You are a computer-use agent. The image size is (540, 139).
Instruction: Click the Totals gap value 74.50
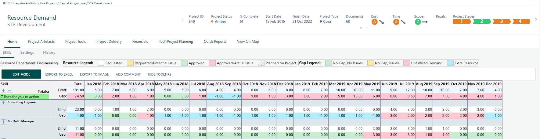79,96
